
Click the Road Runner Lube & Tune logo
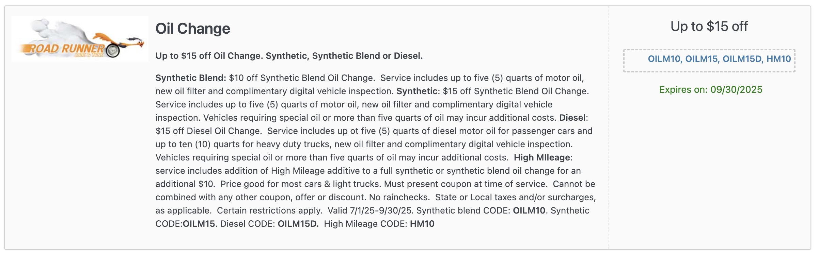point(80,39)
